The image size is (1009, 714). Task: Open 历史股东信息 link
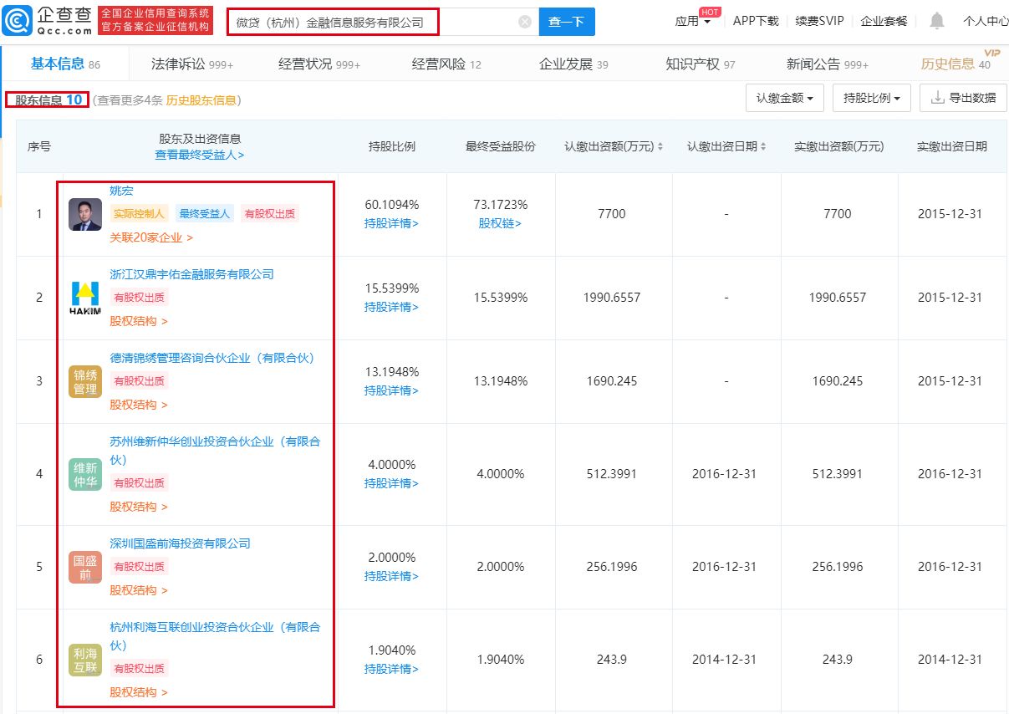(201, 100)
